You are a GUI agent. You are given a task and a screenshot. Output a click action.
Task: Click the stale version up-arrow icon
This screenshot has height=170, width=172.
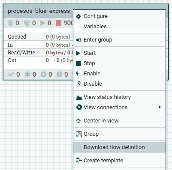coord(43,75)
